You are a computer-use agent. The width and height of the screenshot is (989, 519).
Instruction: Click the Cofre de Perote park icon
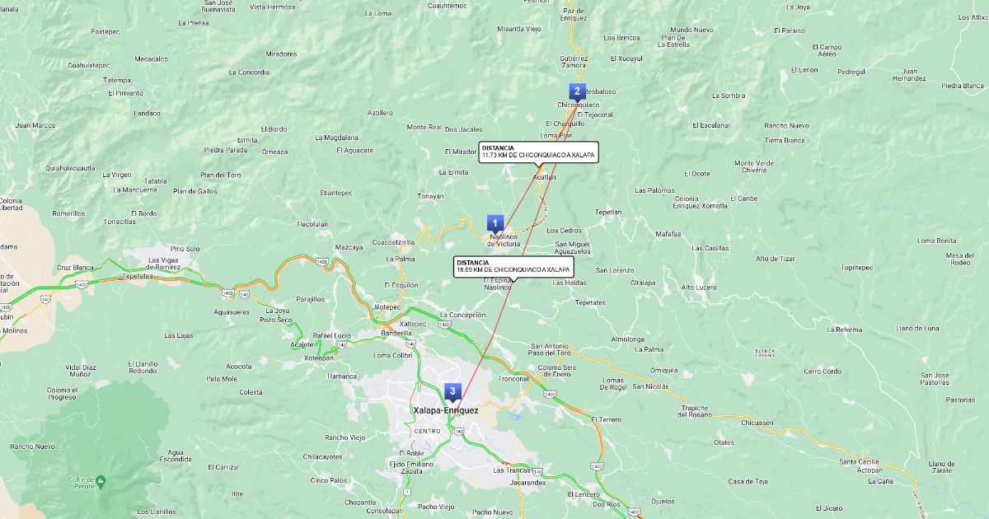(100, 479)
